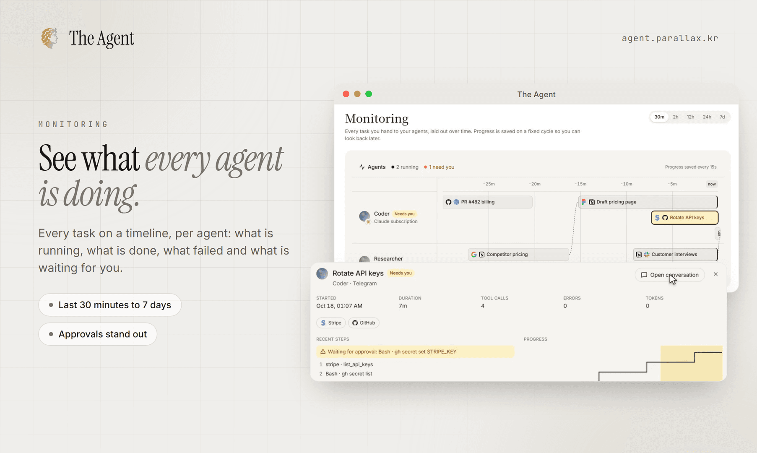This screenshot has width=757, height=453.
Task: Click the Researcher agent avatar
Action: 364,260
